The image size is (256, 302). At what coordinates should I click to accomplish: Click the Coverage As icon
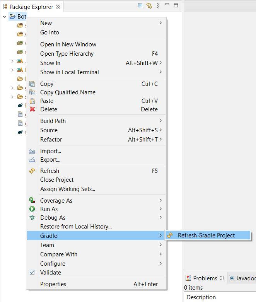(32, 200)
